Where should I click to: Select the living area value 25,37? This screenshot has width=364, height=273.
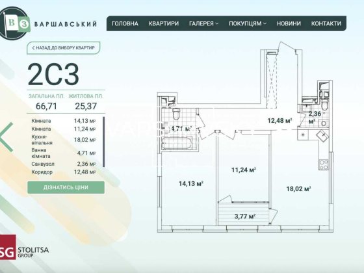(86, 106)
